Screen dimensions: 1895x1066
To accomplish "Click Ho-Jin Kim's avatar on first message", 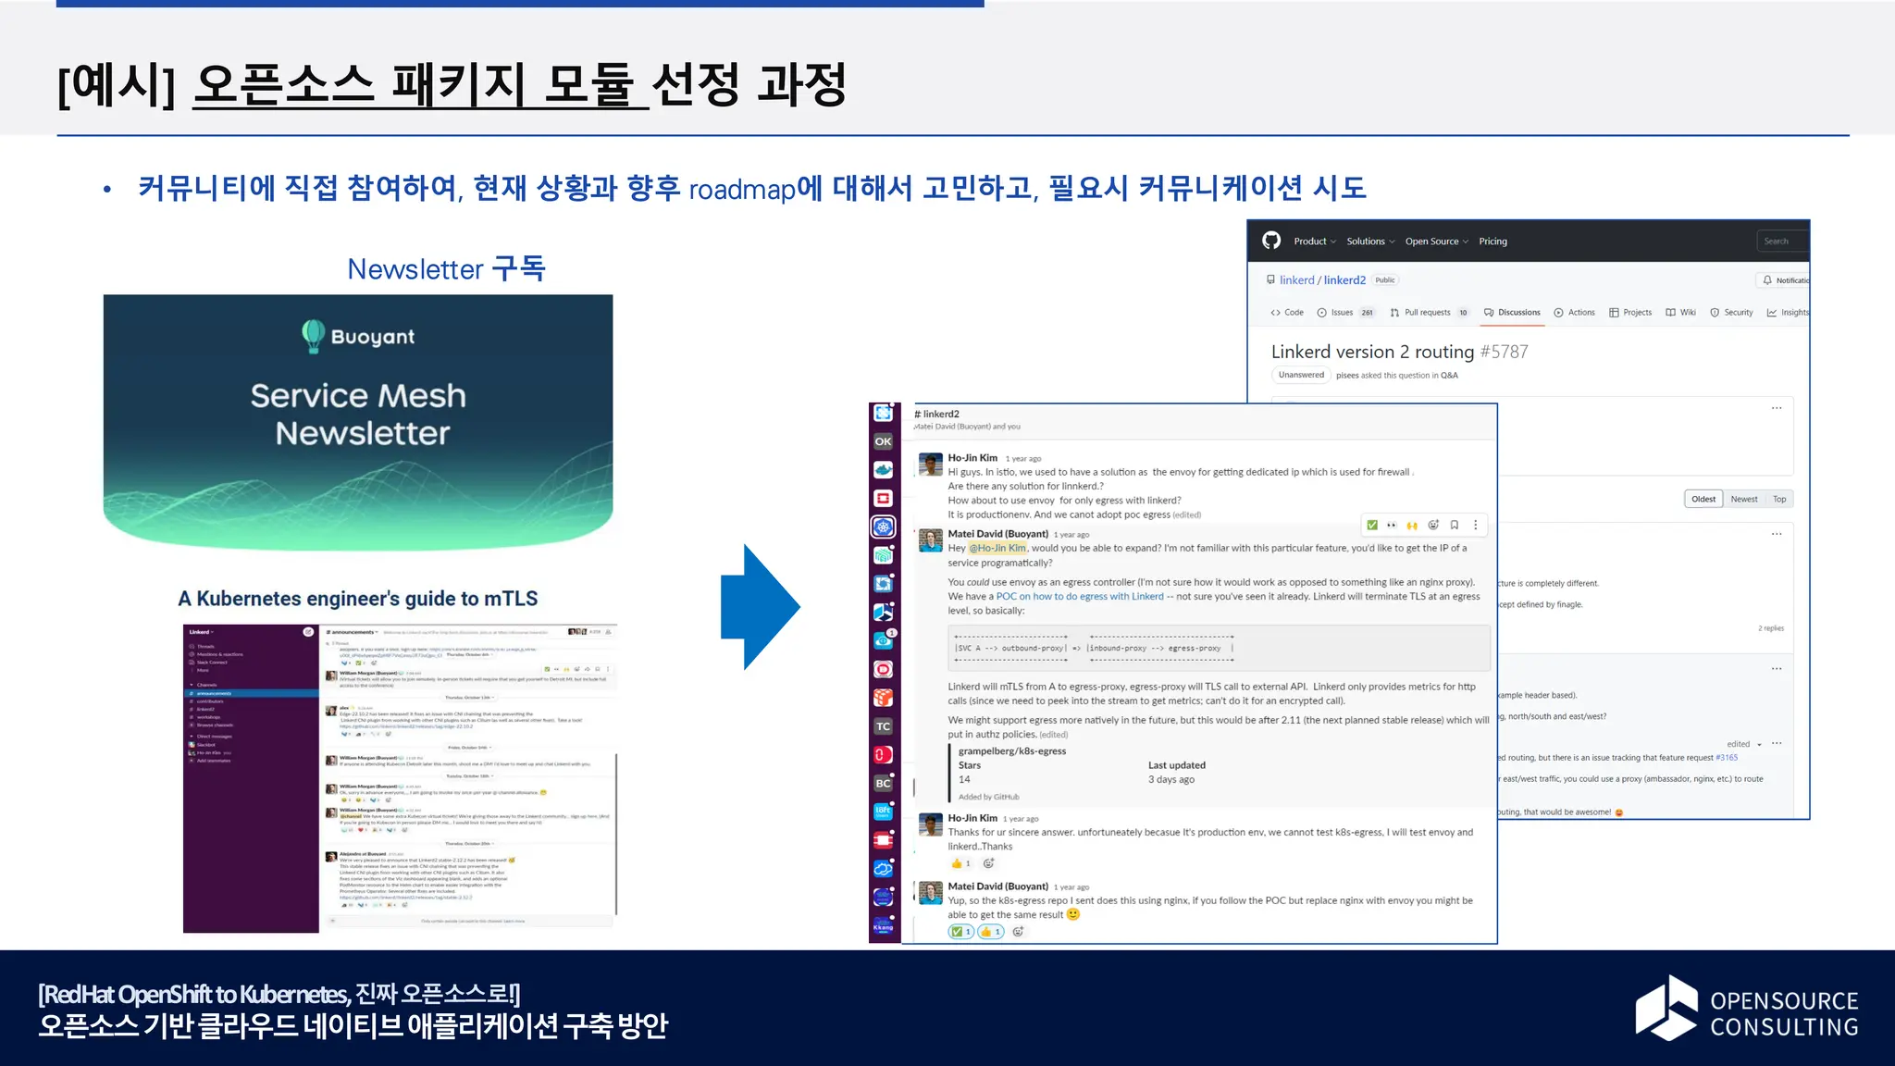I will coord(931,465).
